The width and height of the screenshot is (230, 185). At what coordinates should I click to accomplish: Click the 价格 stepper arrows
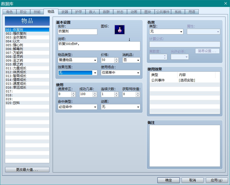point(116,60)
